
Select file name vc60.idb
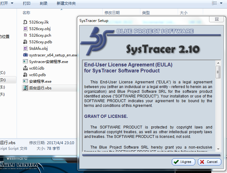37,68
